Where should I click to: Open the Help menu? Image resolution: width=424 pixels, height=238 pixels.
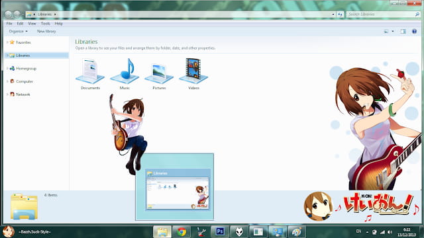(59, 24)
